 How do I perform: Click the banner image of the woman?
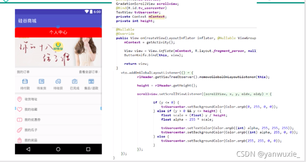(x=58, y=52)
